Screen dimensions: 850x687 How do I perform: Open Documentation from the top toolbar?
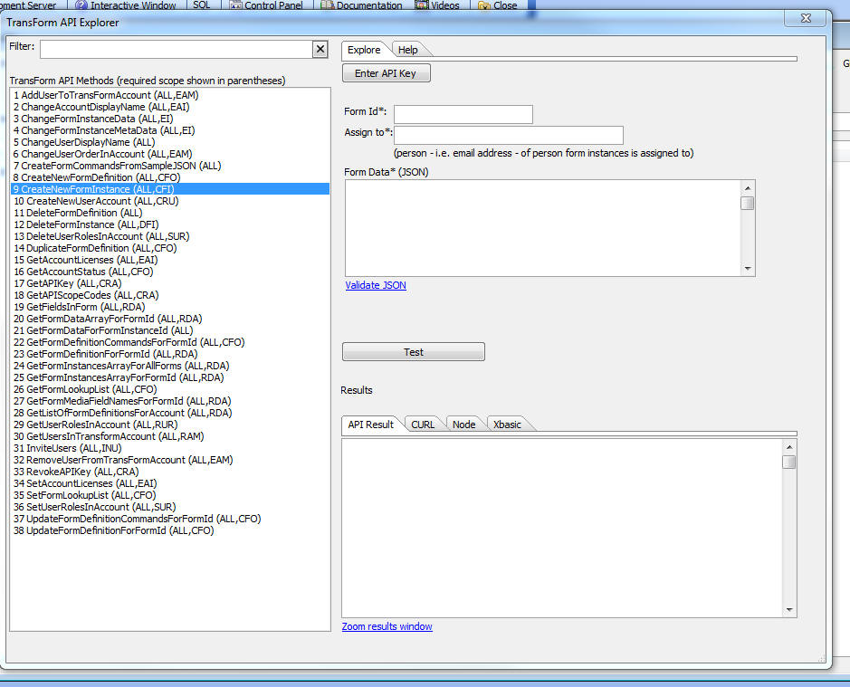[361, 5]
